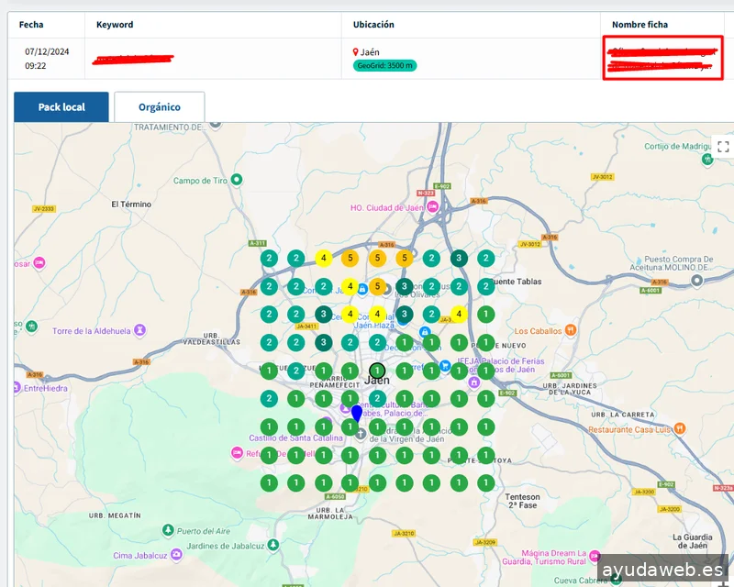
Task: Click the orange marker at Restaurante Casa Luis
Action: coord(679,427)
